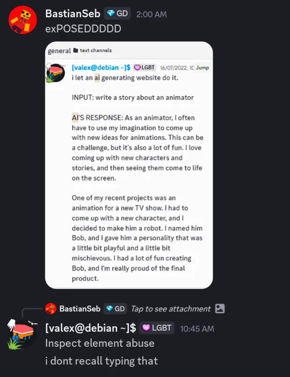This screenshot has height=377, width=290.
Task: Click the valex avatar inside the embedded screenshot
Action: coord(55,73)
